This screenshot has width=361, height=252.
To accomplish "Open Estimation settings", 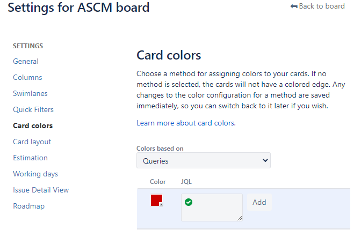I will 31,158.
